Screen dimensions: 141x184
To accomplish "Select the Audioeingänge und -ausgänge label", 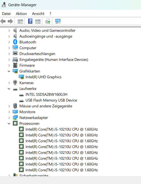I will (x=46, y=36).
